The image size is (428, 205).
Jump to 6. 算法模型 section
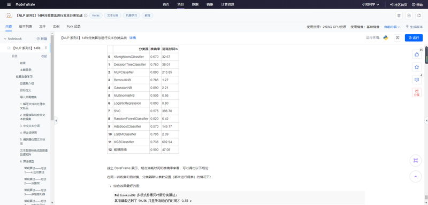coord(27,161)
